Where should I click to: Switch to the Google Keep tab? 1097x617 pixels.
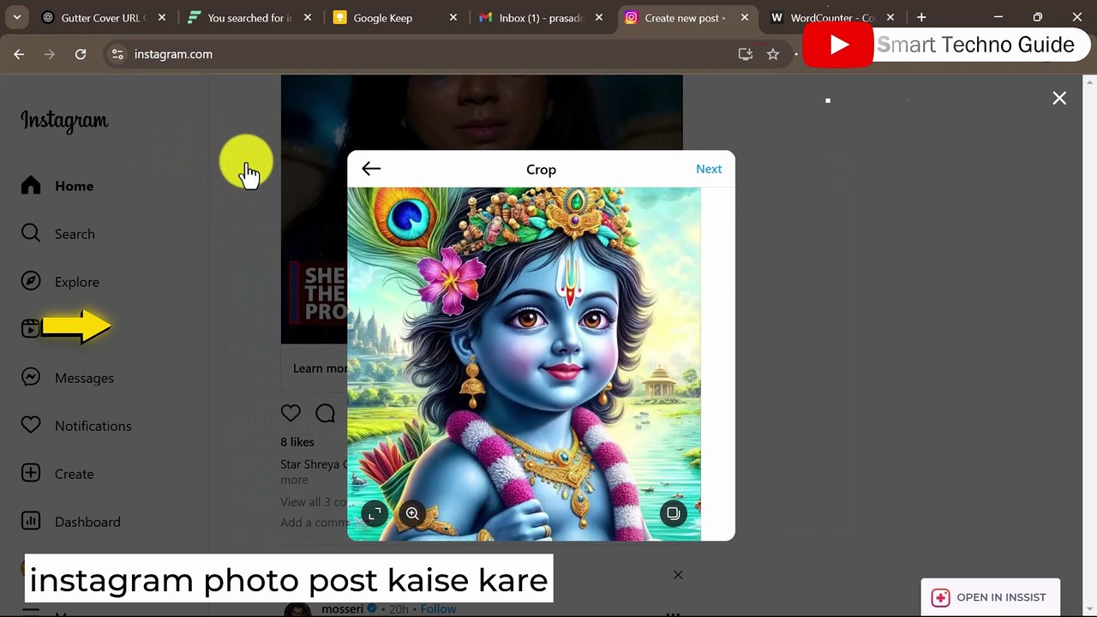point(382,17)
